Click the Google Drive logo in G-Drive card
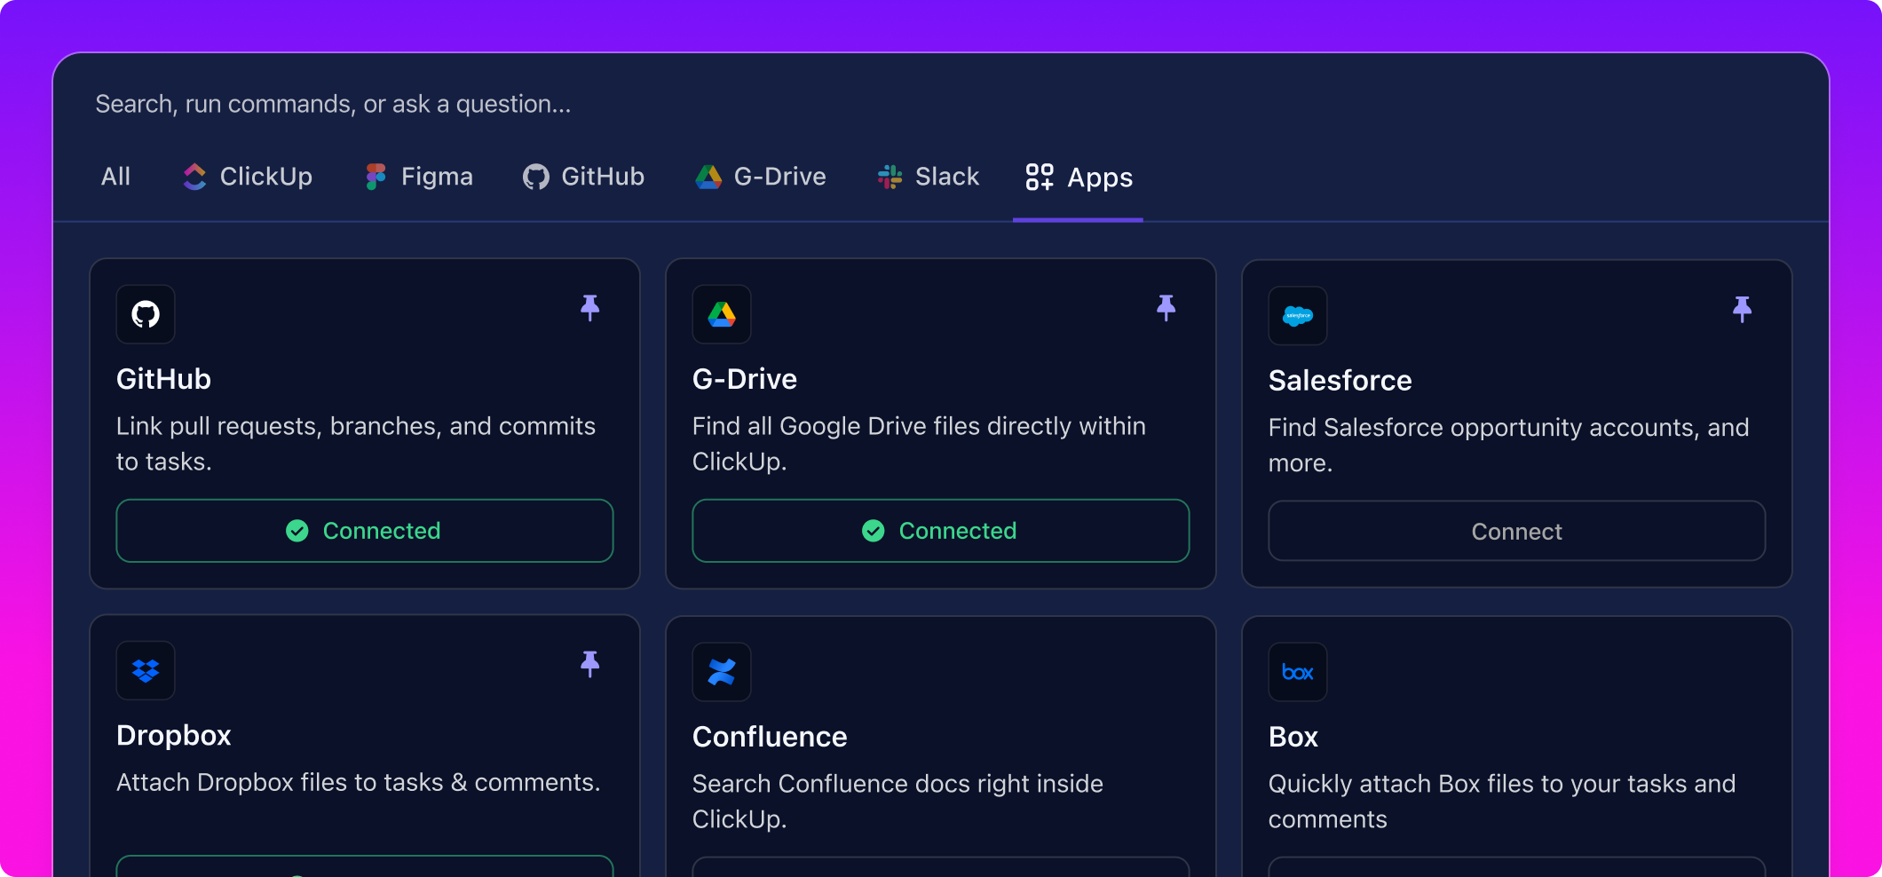This screenshot has width=1882, height=877. (x=722, y=314)
